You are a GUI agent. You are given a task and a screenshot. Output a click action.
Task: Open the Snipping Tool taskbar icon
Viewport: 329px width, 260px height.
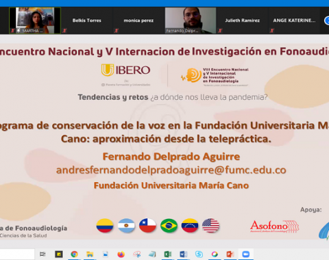136,254
